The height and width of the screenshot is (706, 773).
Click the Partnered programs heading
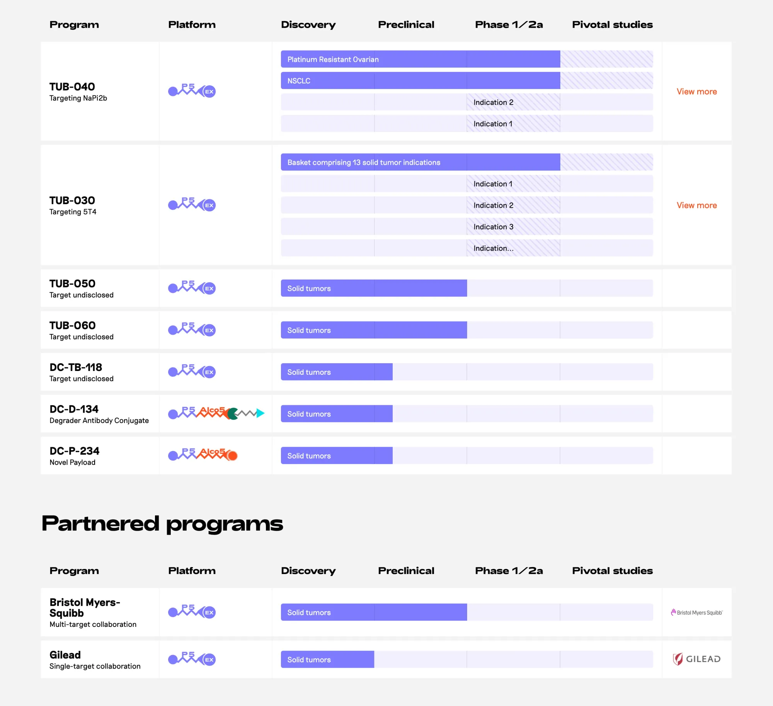[x=162, y=523]
